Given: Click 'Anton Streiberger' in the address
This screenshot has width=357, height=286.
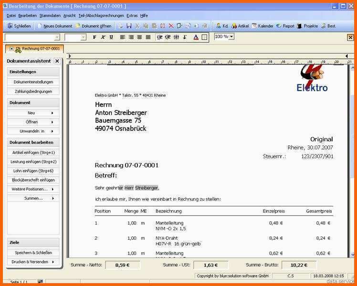Looking at the screenshot, I should [121, 112].
